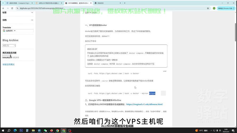237x133 pixels.
Task: Click the browser forward arrow
Action: (x=8, y=8)
